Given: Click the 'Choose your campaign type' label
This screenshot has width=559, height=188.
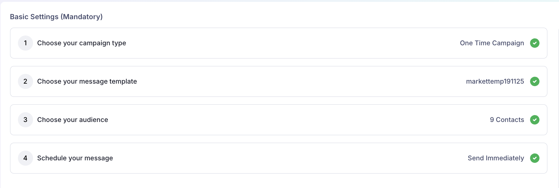Looking at the screenshot, I should (x=82, y=43).
